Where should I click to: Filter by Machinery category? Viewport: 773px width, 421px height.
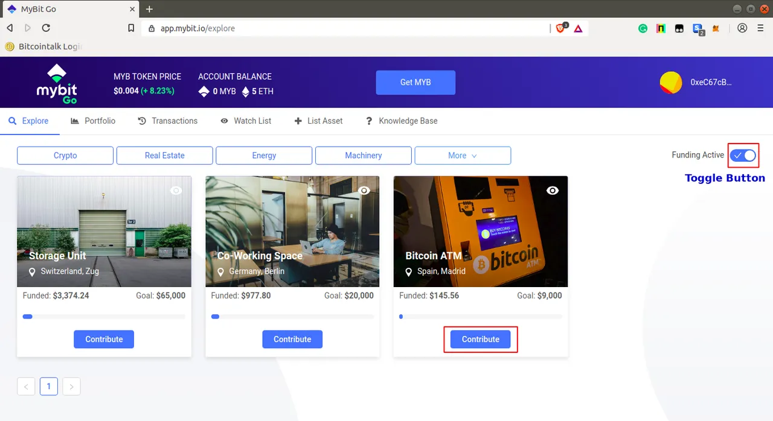[364, 156]
